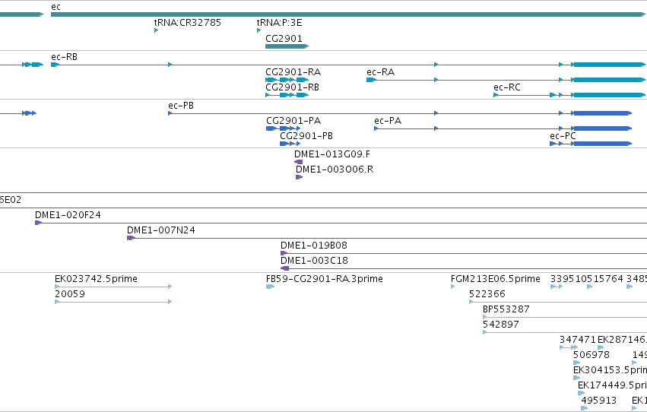
Task: Select the DME1-020F24 clone start marker
Action: point(38,223)
